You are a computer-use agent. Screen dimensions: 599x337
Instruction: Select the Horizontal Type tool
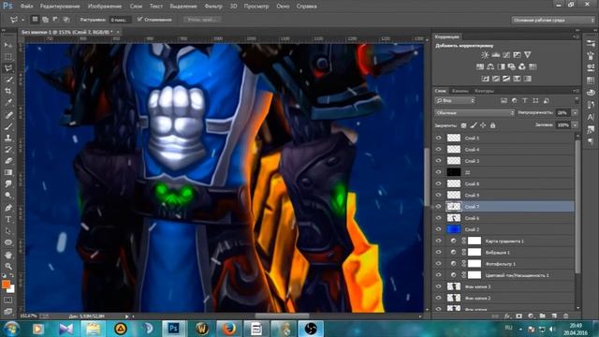point(8,219)
